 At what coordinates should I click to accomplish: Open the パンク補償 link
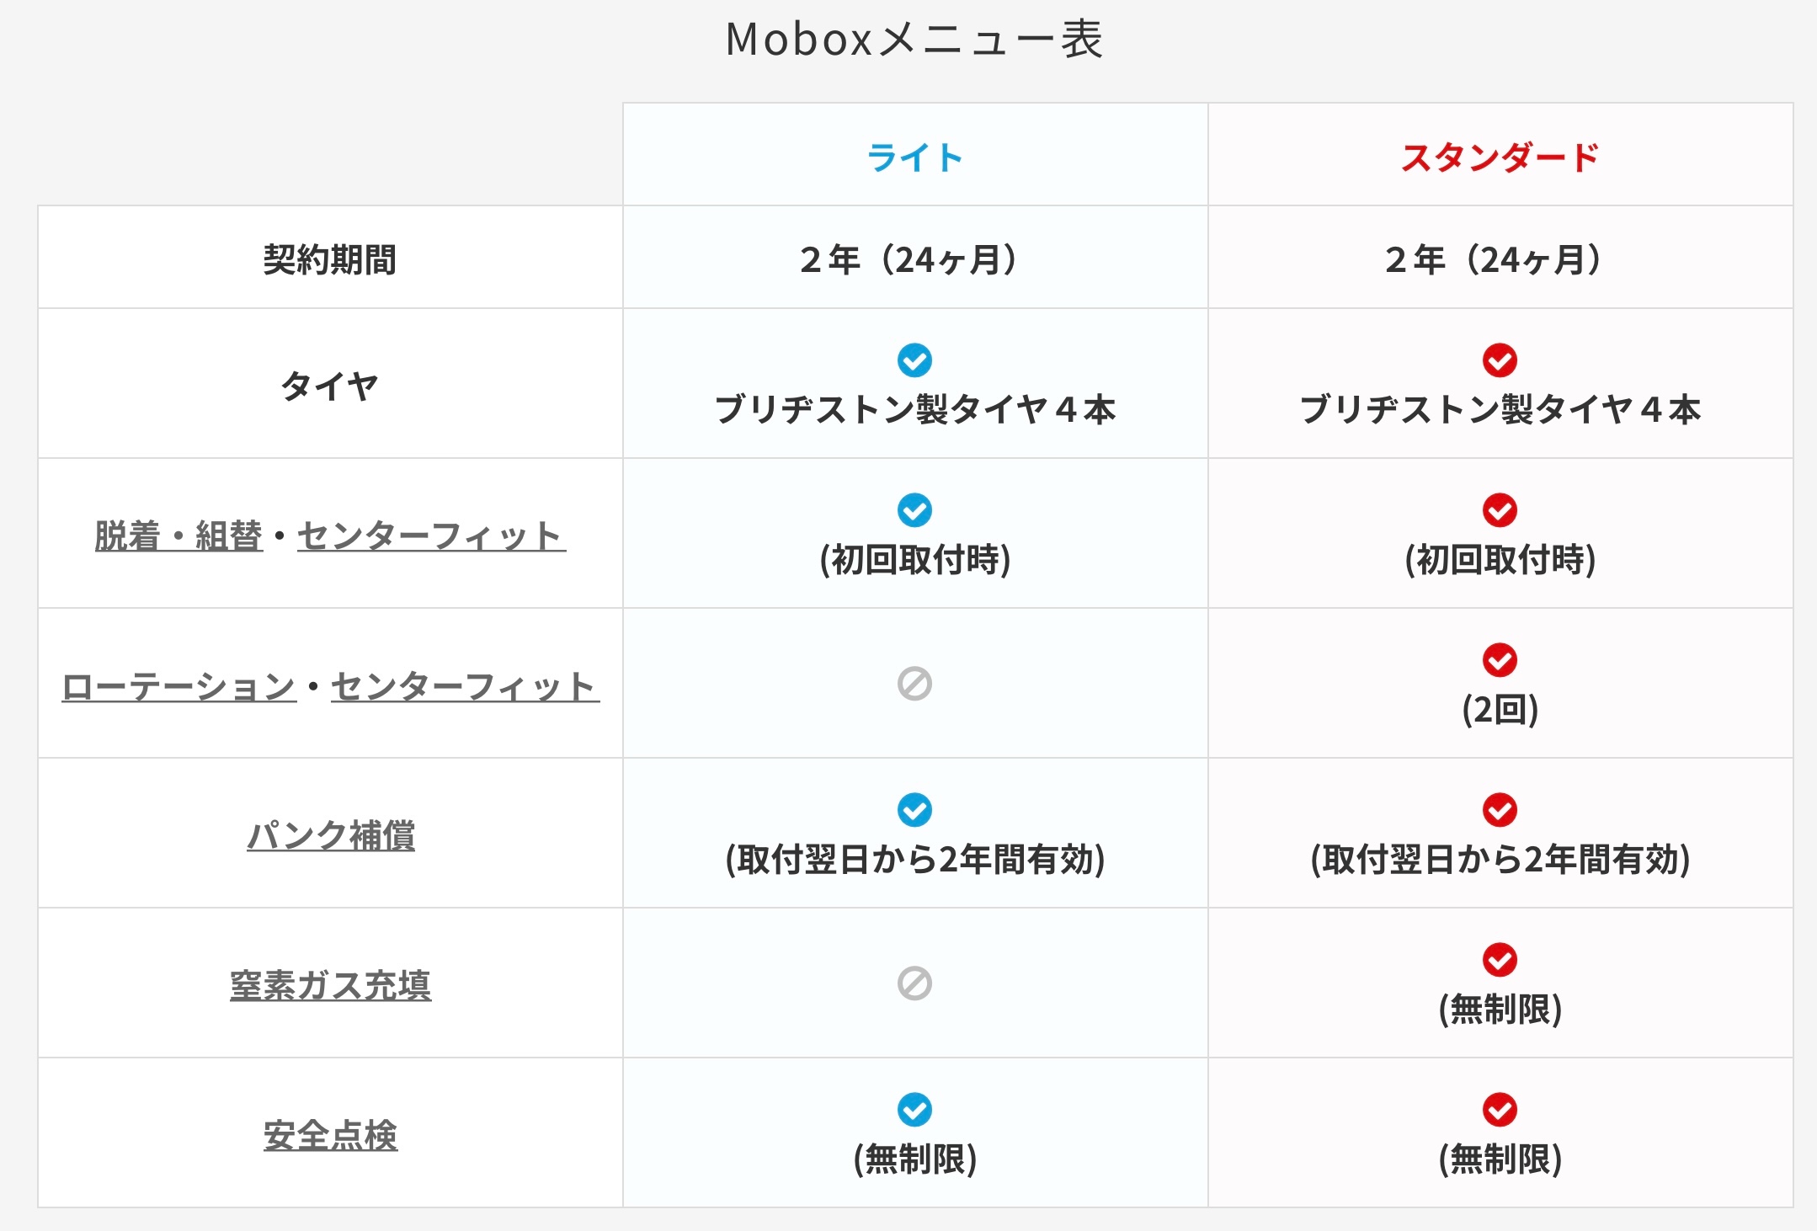coord(330,836)
